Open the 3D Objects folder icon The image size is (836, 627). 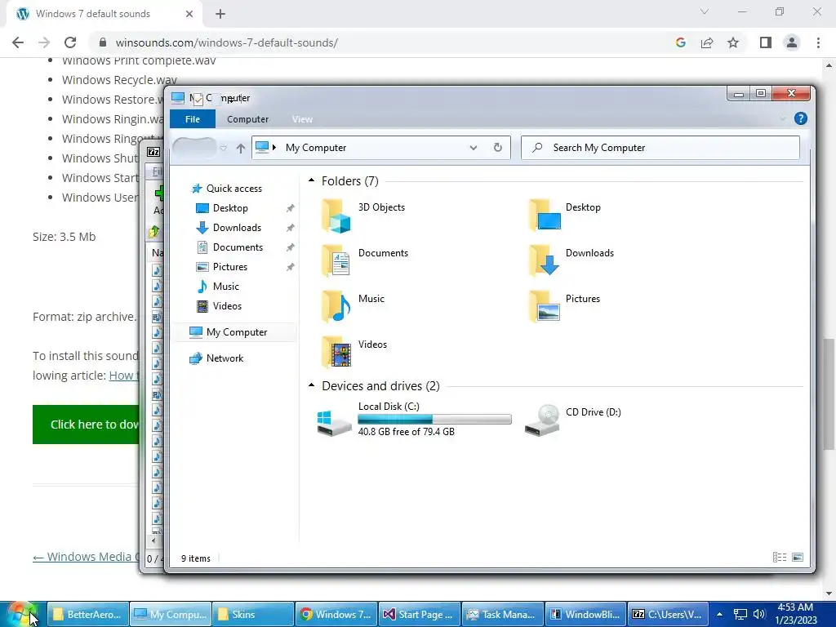(336, 216)
